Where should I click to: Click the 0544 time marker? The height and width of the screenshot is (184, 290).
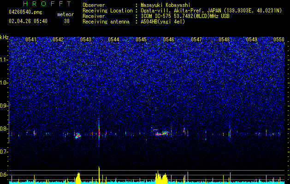tap(113, 40)
